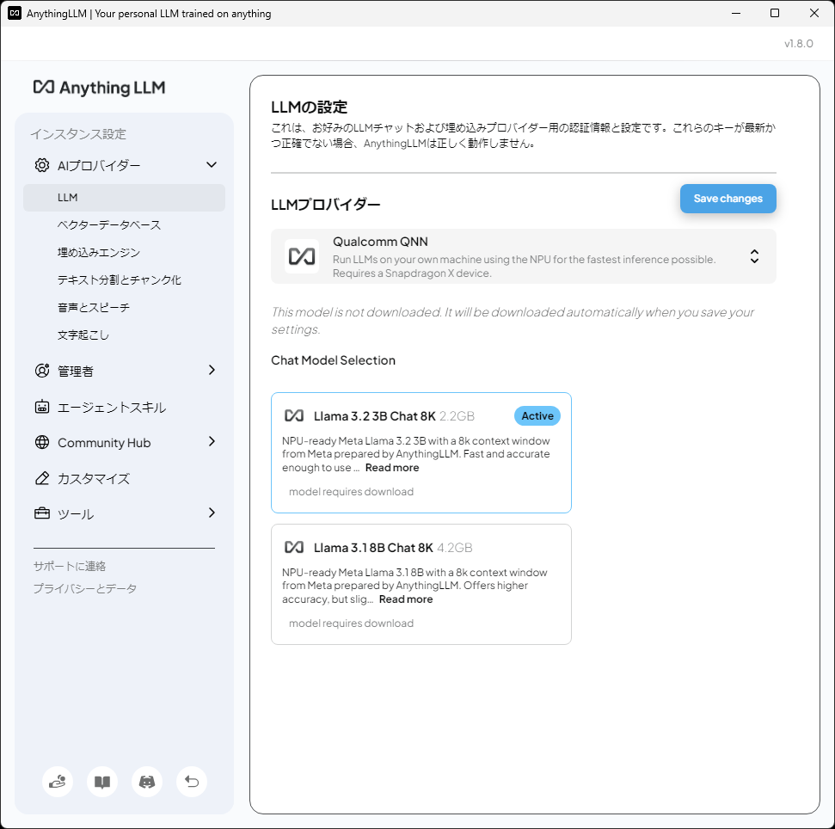Click Read more for Llama 3.2 description
Image resolution: width=835 pixels, height=829 pixels.
391,467
